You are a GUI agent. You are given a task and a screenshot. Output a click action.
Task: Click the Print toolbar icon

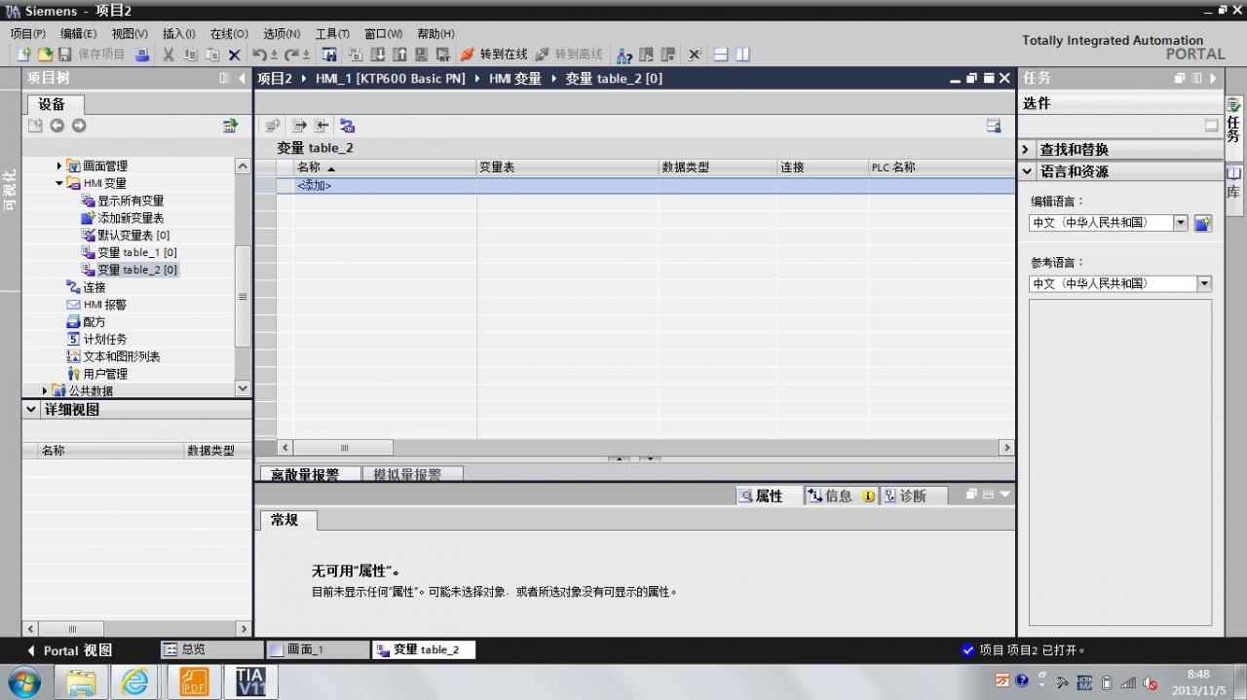(140, 55)
